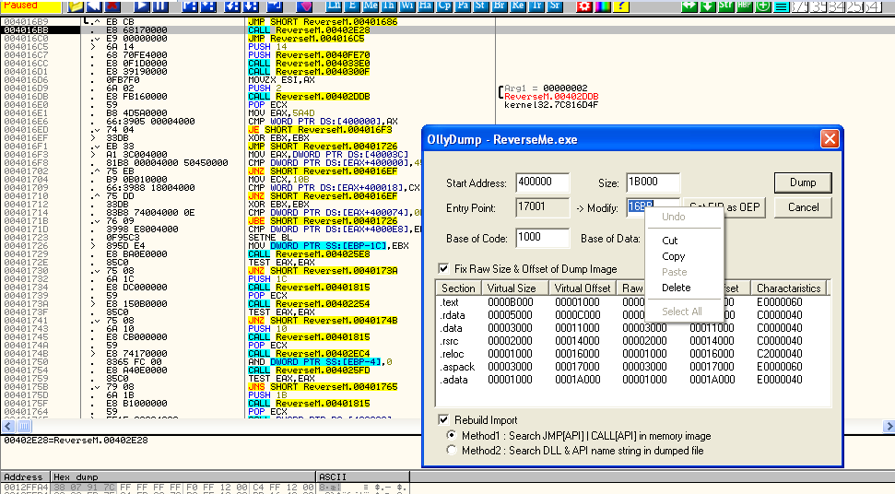Open Call stack via St button

coord(480,6)
